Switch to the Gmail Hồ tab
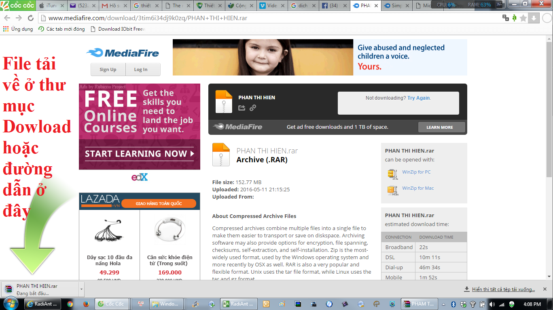The height and width of the screenshot is (310, 553). click(x=114, y=6)
